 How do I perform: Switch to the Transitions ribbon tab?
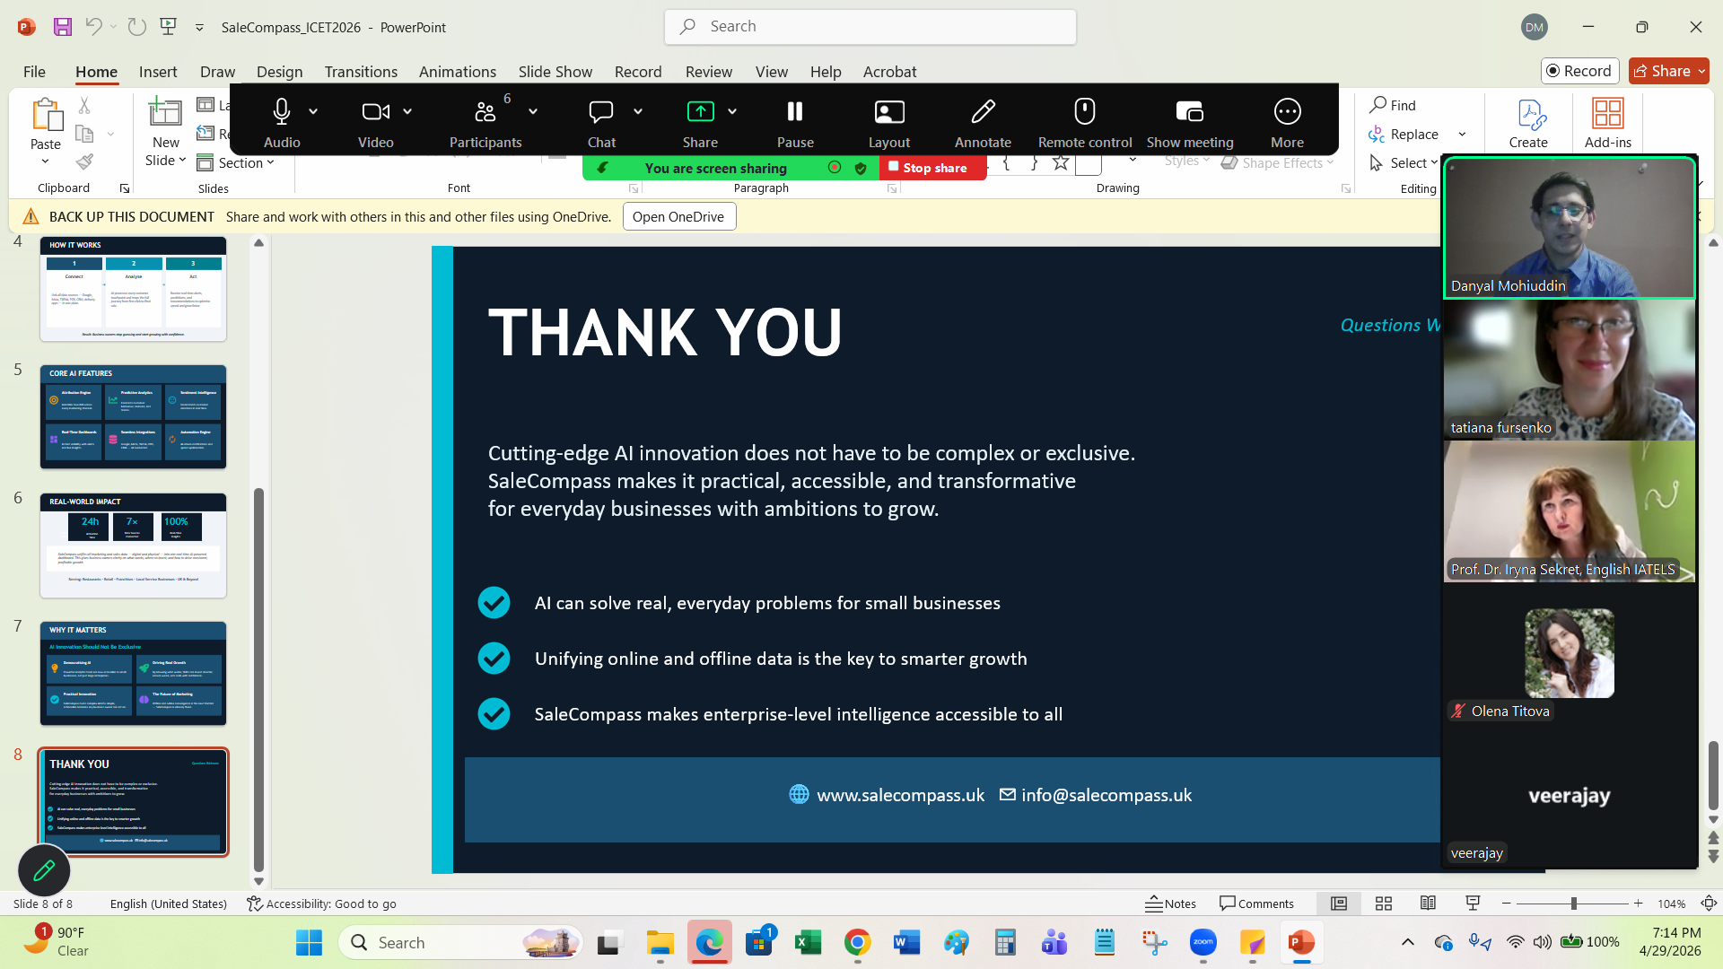361,72
